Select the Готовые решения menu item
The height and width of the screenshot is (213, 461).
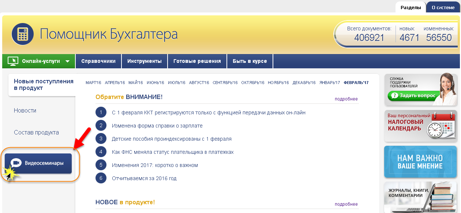(x=197, y=61)
